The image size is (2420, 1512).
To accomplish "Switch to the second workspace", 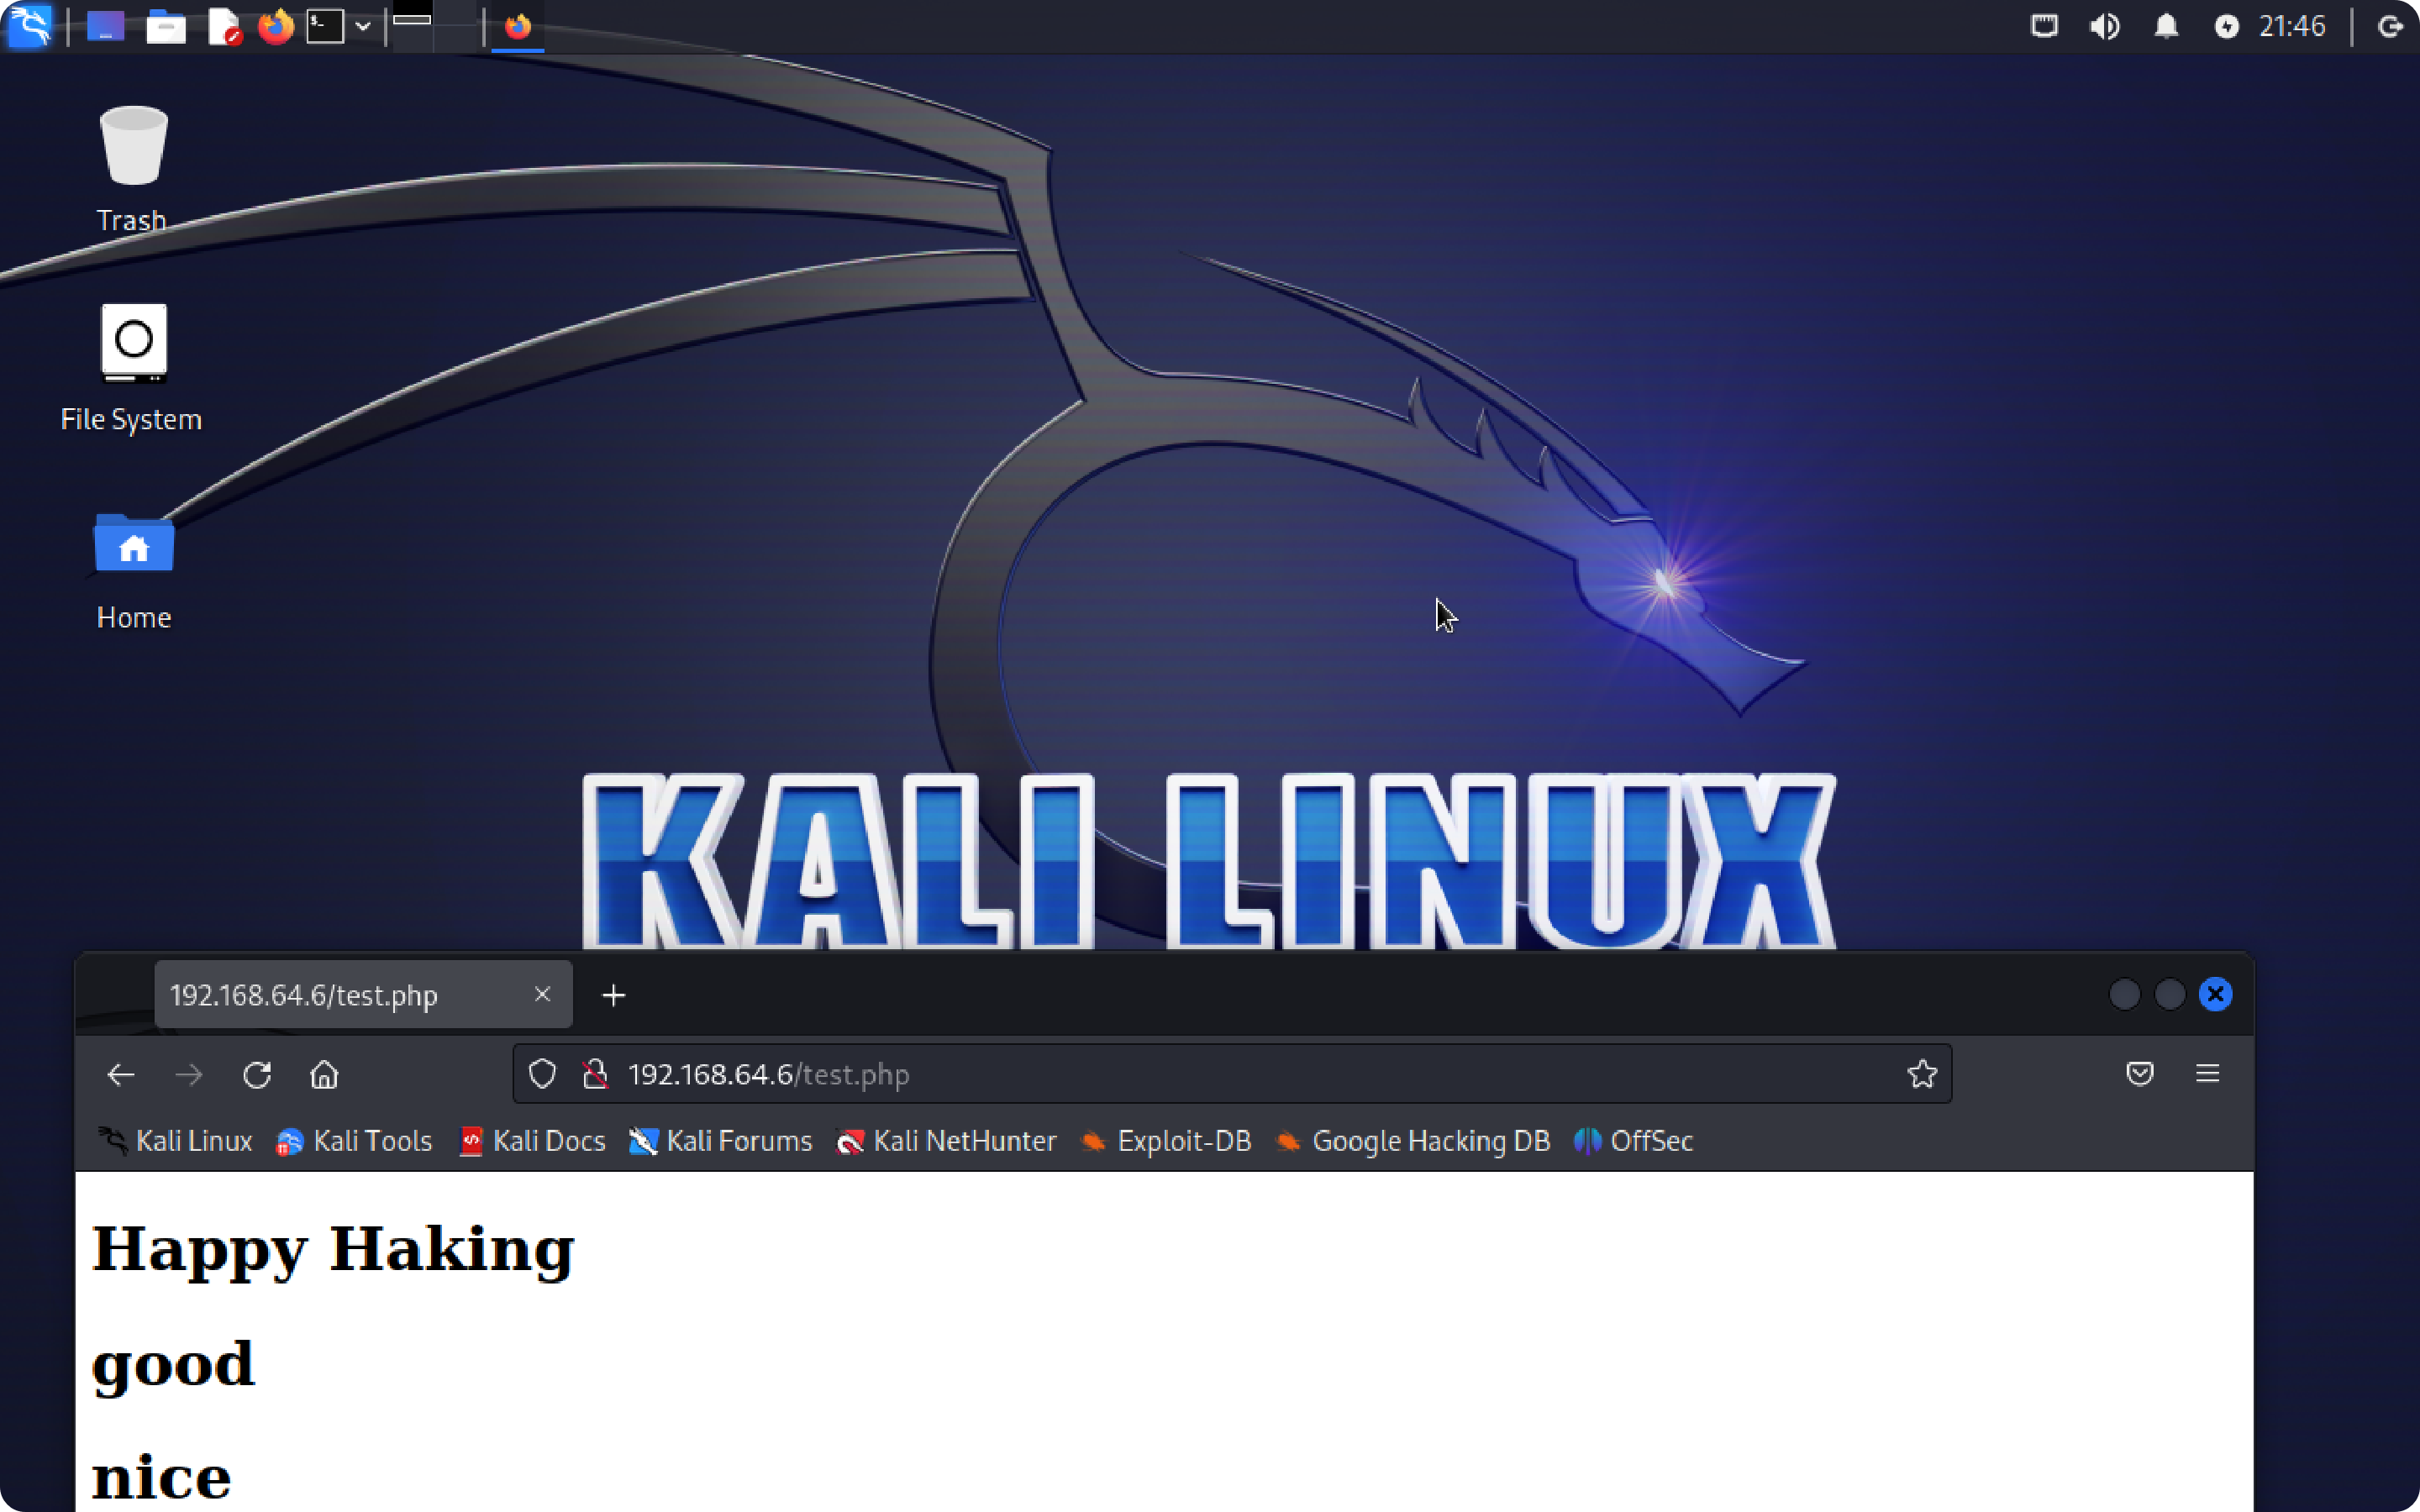I will [456, 26].
